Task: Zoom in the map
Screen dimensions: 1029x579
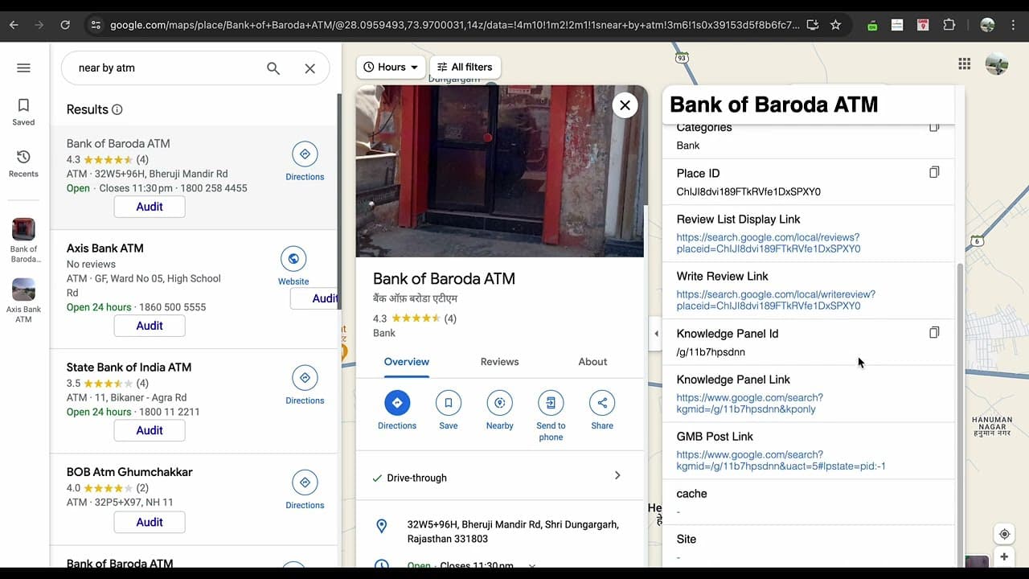Action: [1004, 556]
